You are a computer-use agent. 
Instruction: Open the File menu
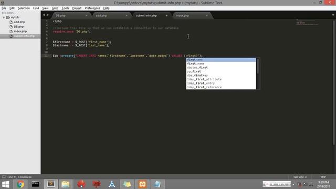click(4, 8)
